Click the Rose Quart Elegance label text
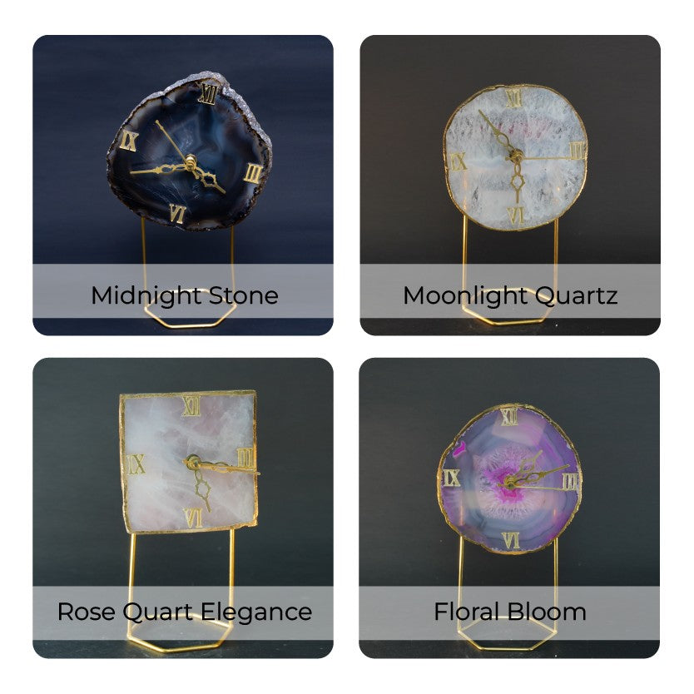 pyautogui.click(x=185, y=612)
